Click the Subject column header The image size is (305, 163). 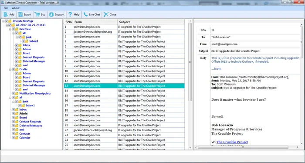tap(151, 22)
